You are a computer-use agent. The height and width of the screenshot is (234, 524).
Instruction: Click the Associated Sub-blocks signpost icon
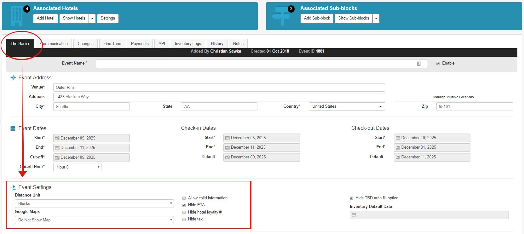pyautogui.click(x=281, y=16)
